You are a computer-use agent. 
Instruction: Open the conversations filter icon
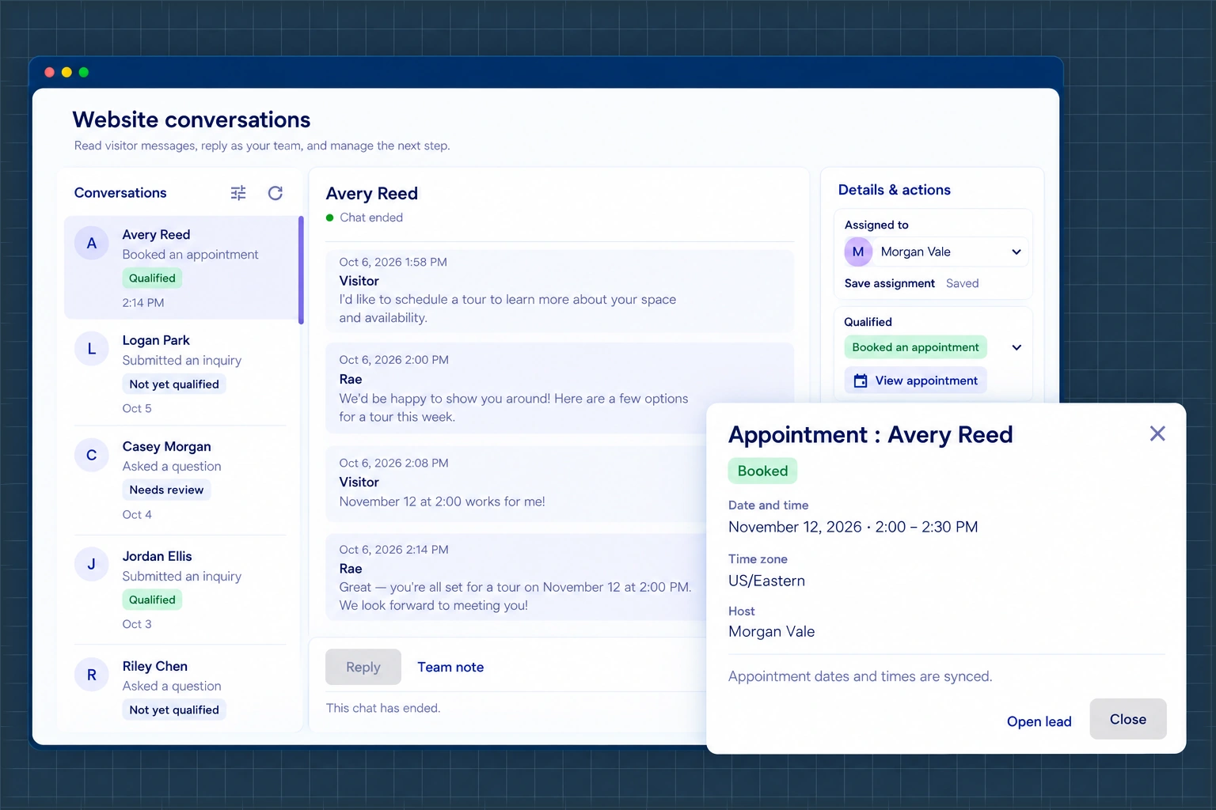(238, 193)
